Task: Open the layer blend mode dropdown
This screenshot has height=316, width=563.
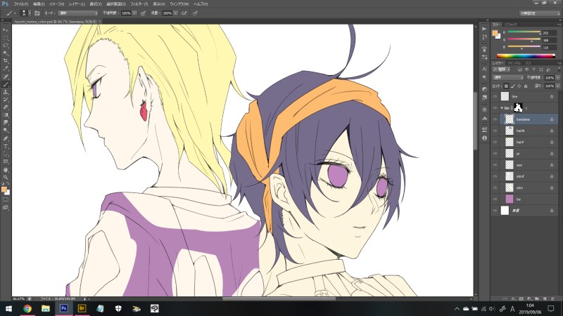Action: pyautogui.click(x=508, y=78)
